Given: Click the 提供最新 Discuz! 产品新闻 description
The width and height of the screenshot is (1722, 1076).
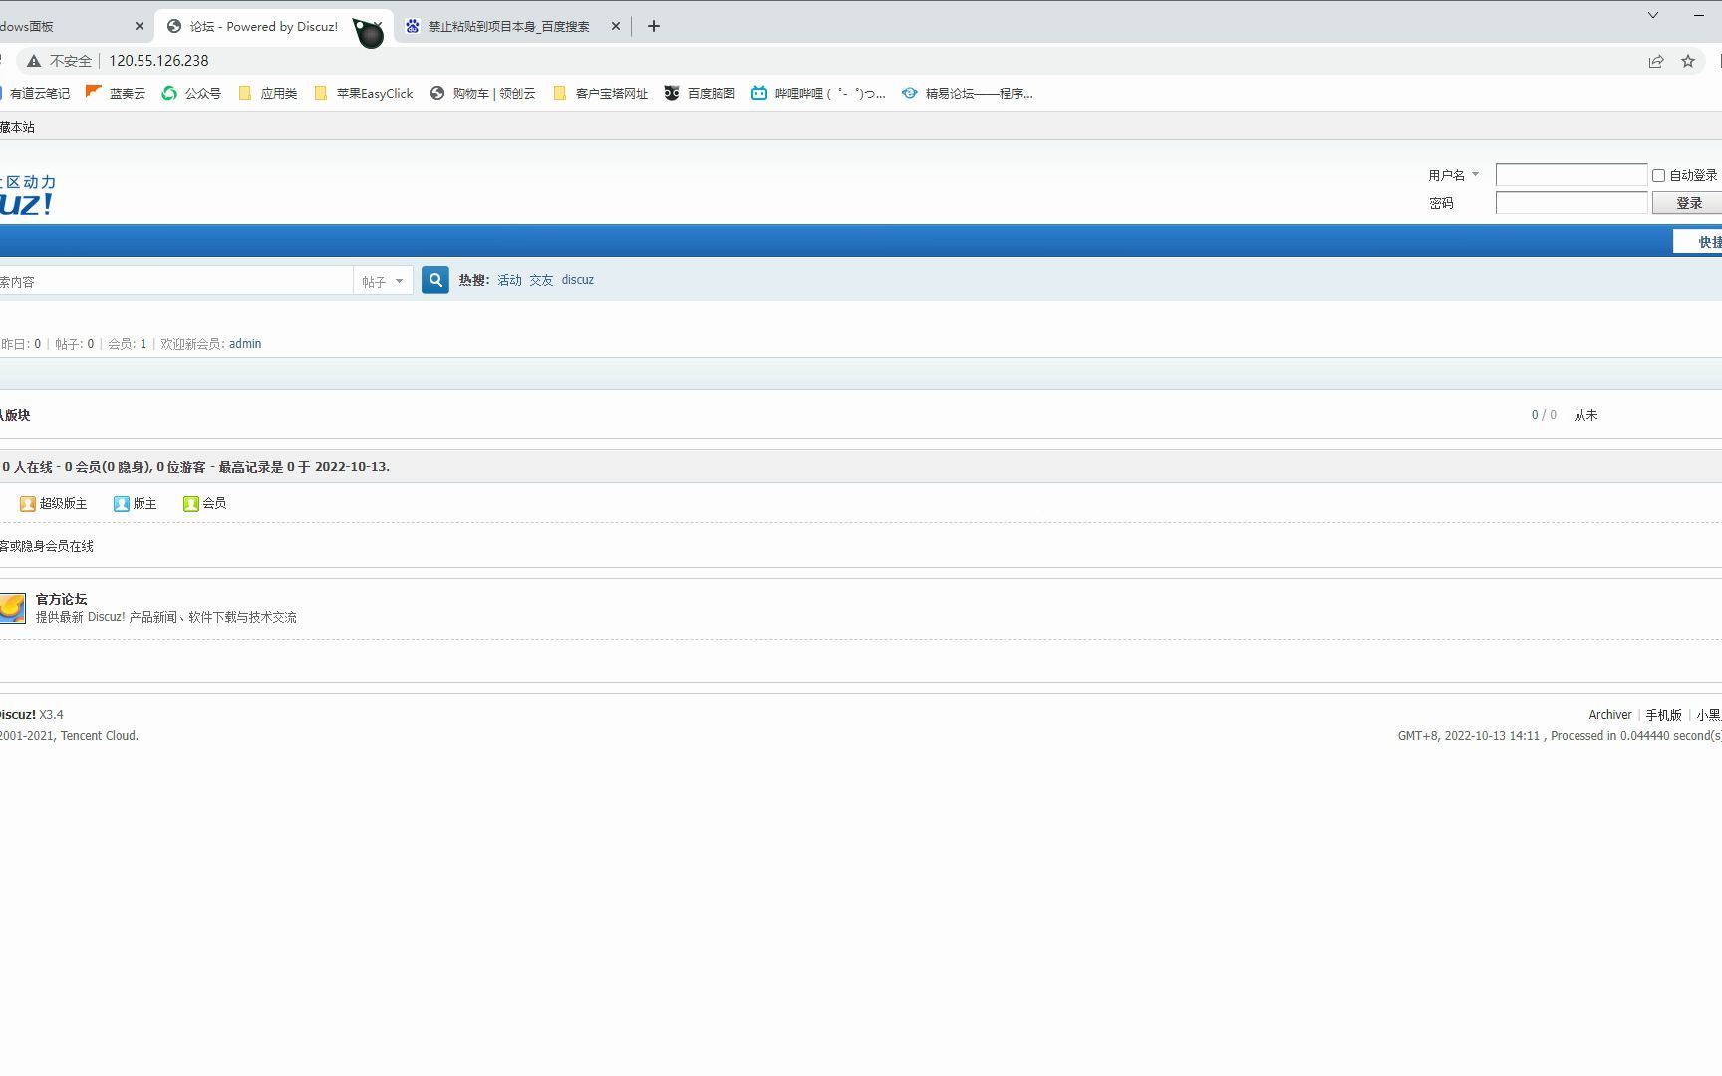Looking at the screenshot, I should click(x=166, y=618).
